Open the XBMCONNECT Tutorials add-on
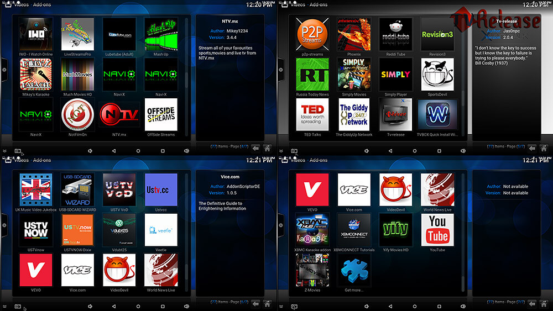This screenshot has width=553, height=311. [x=354, y=230]
